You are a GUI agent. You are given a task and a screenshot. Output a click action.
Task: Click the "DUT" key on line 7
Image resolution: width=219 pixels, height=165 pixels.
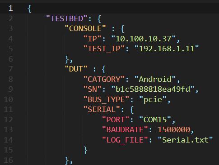[76, 69]
